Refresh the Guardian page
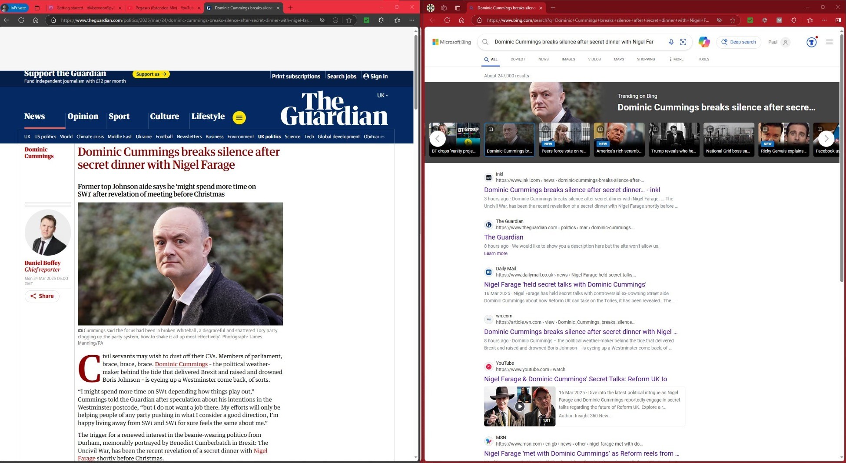Viewport: 846px width, 463px height. (21, 20)
